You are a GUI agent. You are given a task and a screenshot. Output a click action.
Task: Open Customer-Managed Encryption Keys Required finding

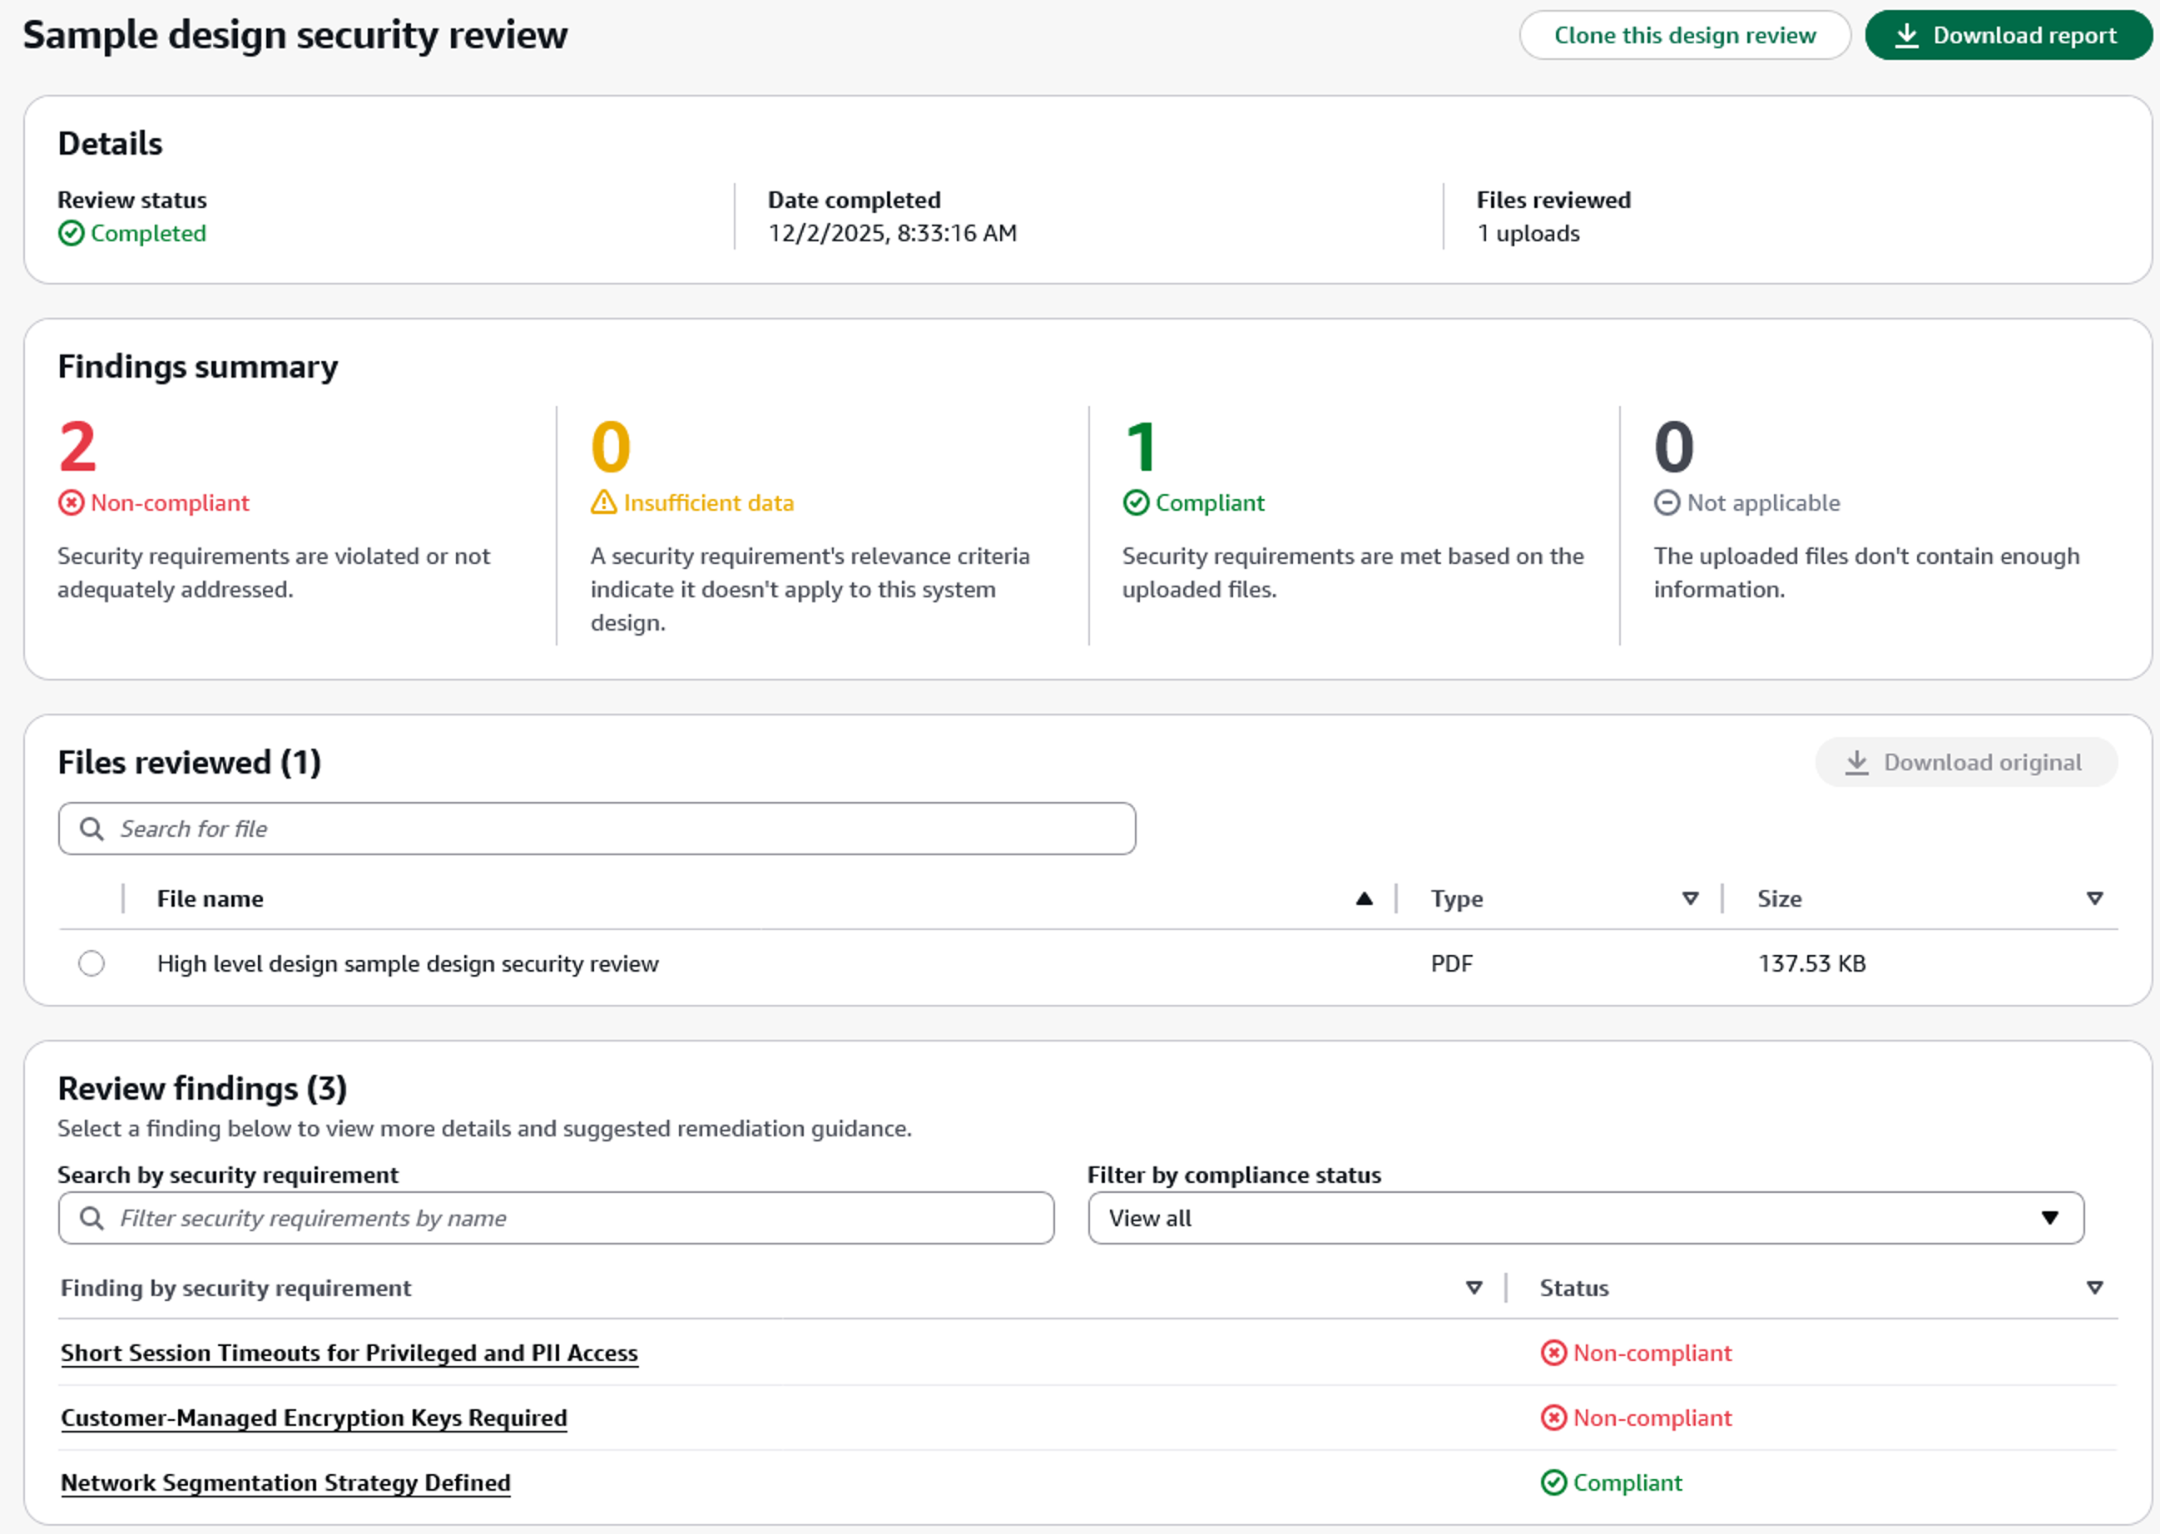pyautogui.click(x=314, y=1418)
